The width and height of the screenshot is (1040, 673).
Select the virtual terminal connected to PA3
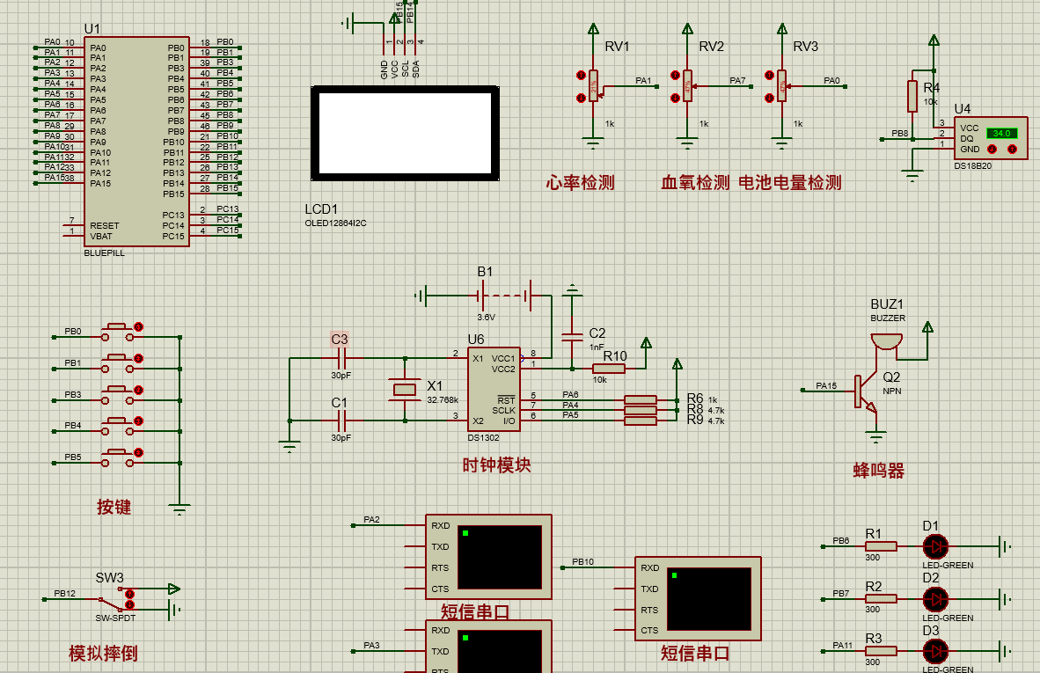click(488, 647)
